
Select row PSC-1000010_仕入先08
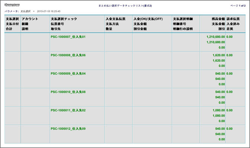pyautogui.click(x=125, y=97)
